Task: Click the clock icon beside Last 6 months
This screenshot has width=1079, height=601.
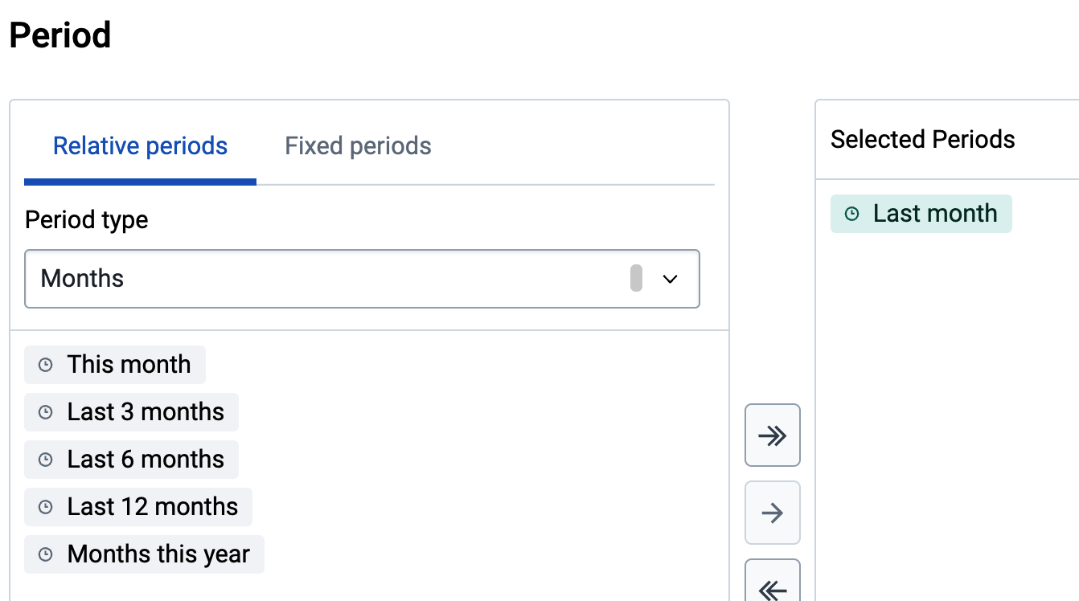Action: [46, 460]
